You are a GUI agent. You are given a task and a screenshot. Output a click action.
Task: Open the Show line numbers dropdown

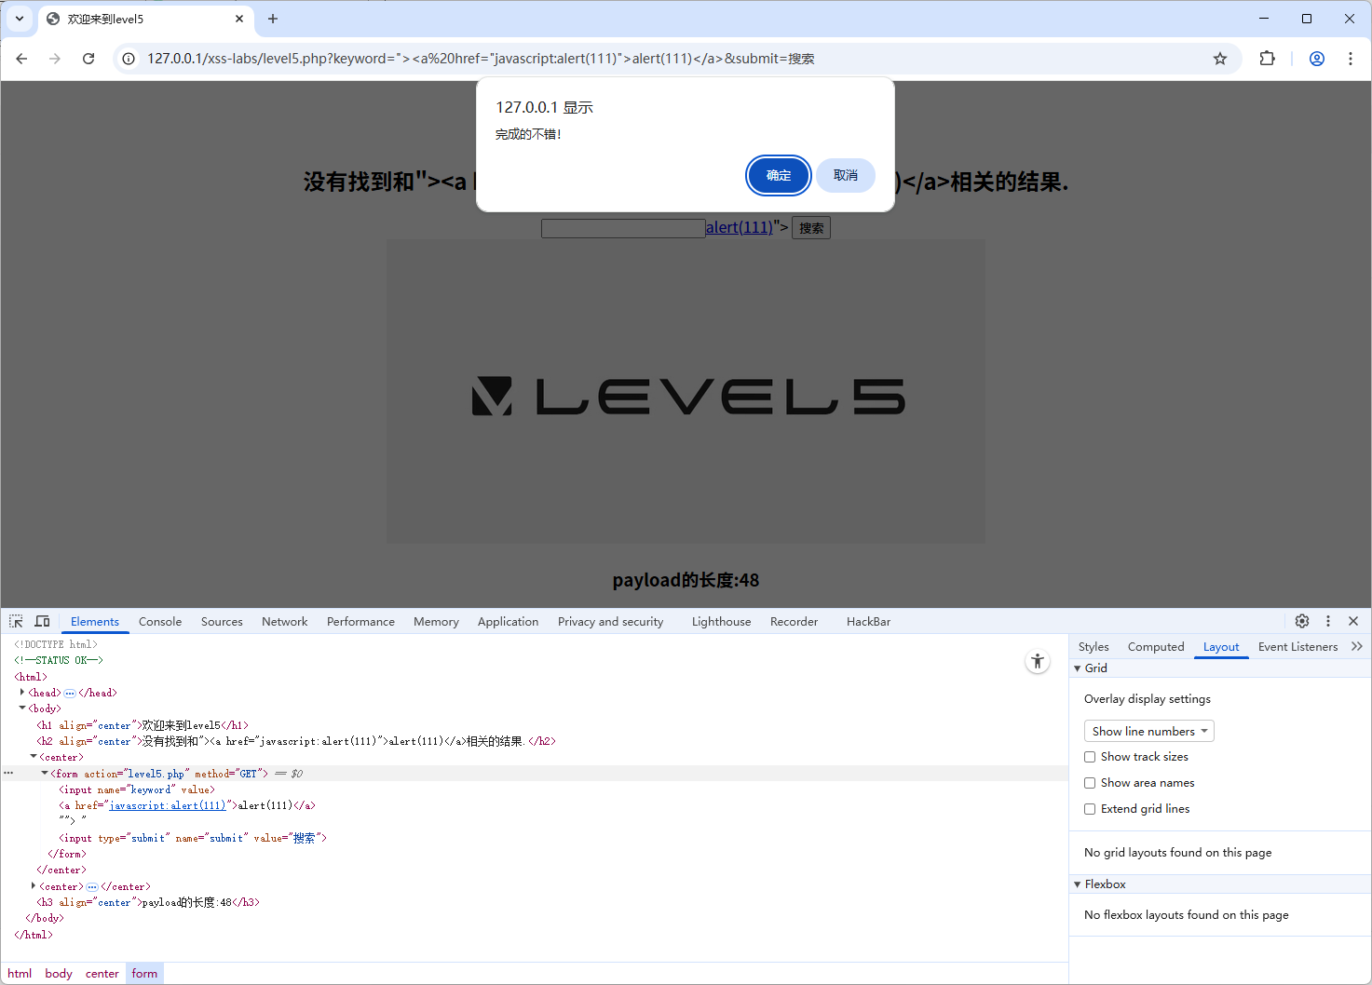click(x=1149, y=731)
